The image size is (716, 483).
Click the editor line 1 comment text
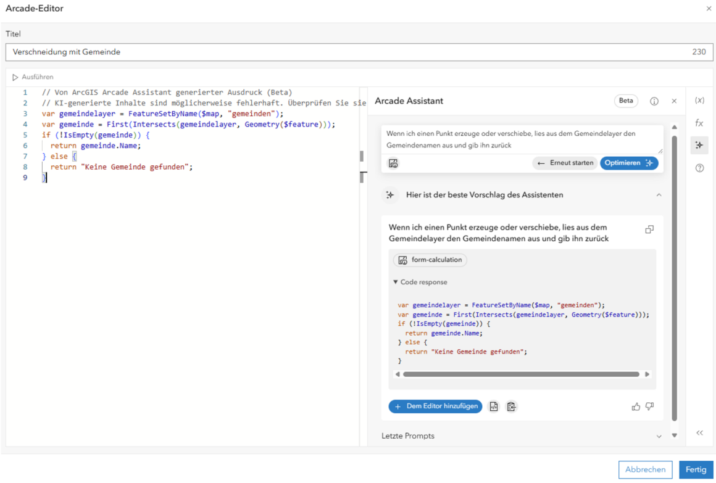[x=167, y=92]
